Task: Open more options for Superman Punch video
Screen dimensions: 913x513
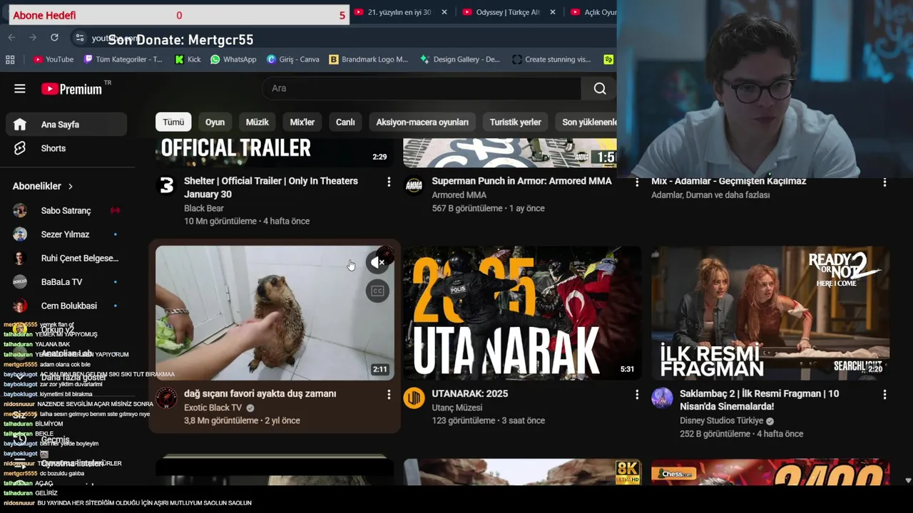Action: coord(637,182)
